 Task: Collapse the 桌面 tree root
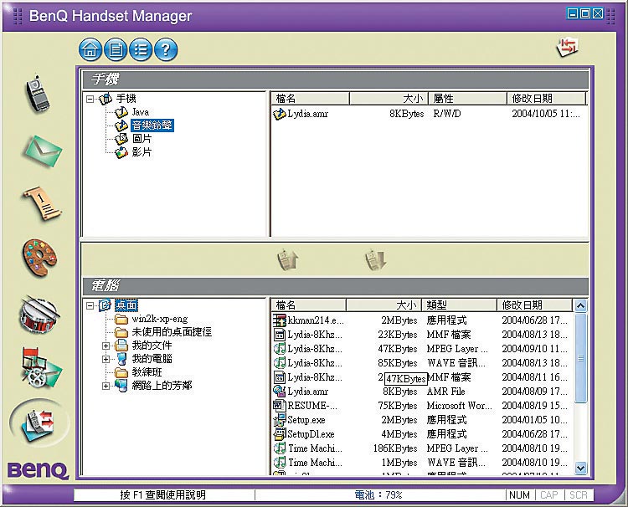90,305
